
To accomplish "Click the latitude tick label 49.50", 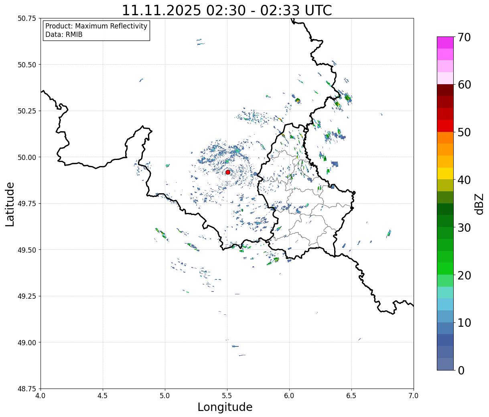I will click(27, 250).
